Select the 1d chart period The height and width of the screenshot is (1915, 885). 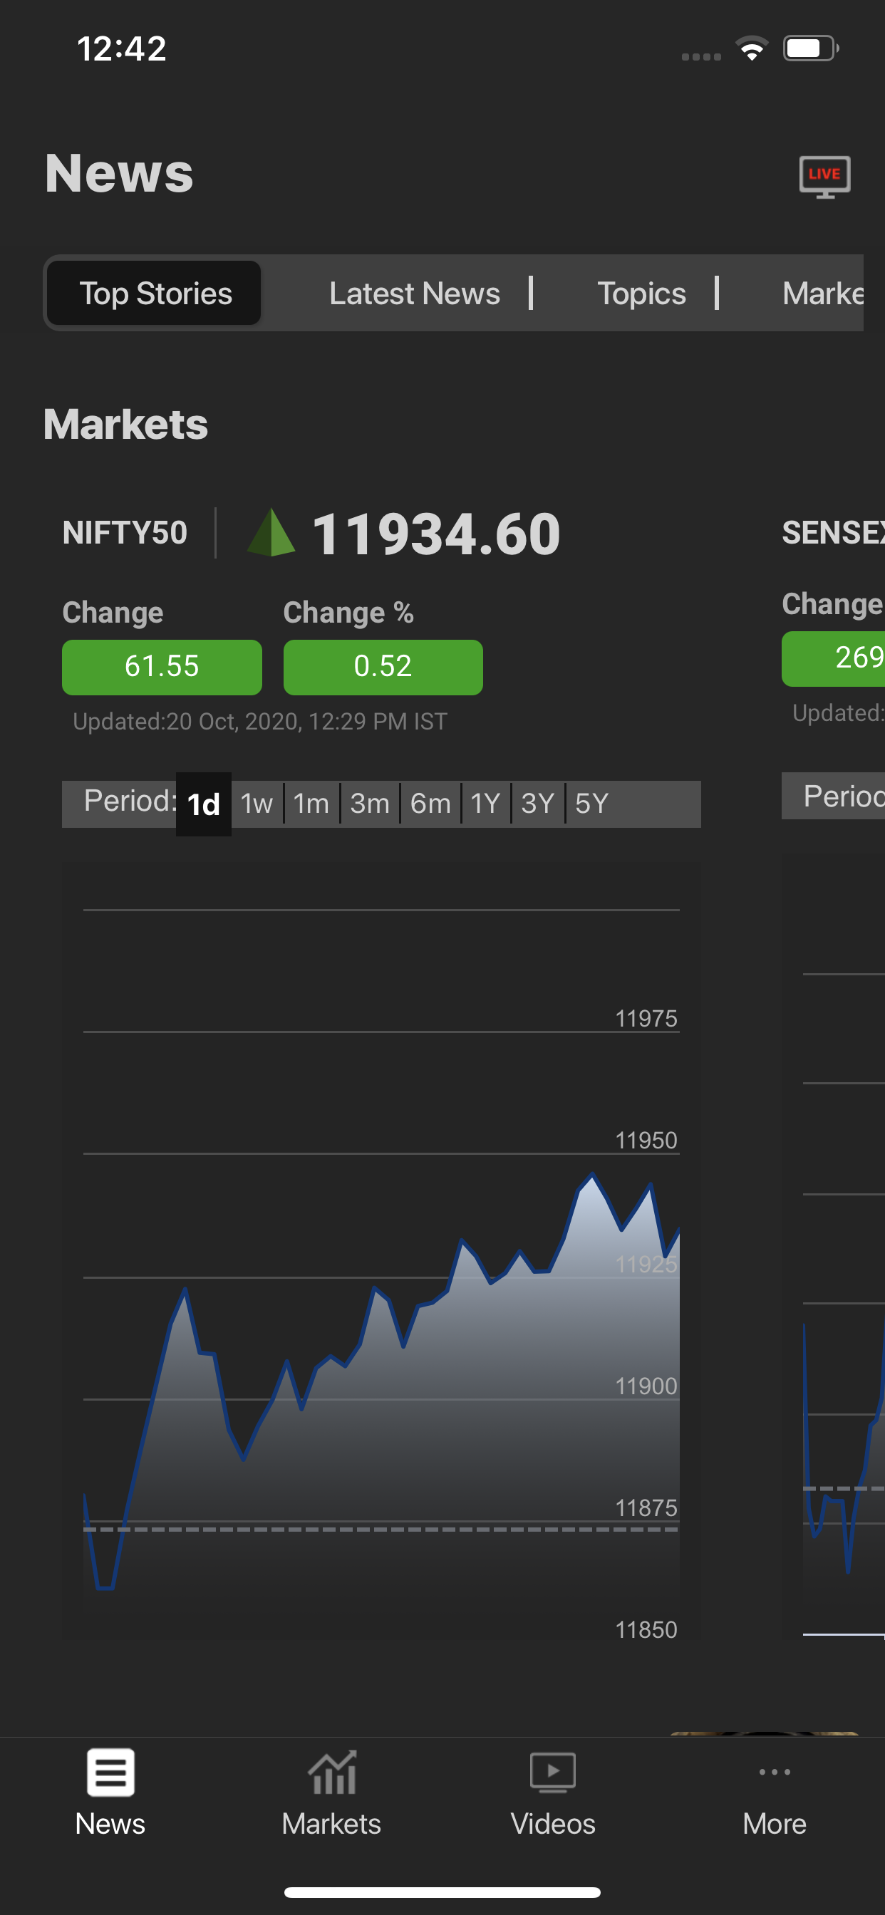[203, 804]
